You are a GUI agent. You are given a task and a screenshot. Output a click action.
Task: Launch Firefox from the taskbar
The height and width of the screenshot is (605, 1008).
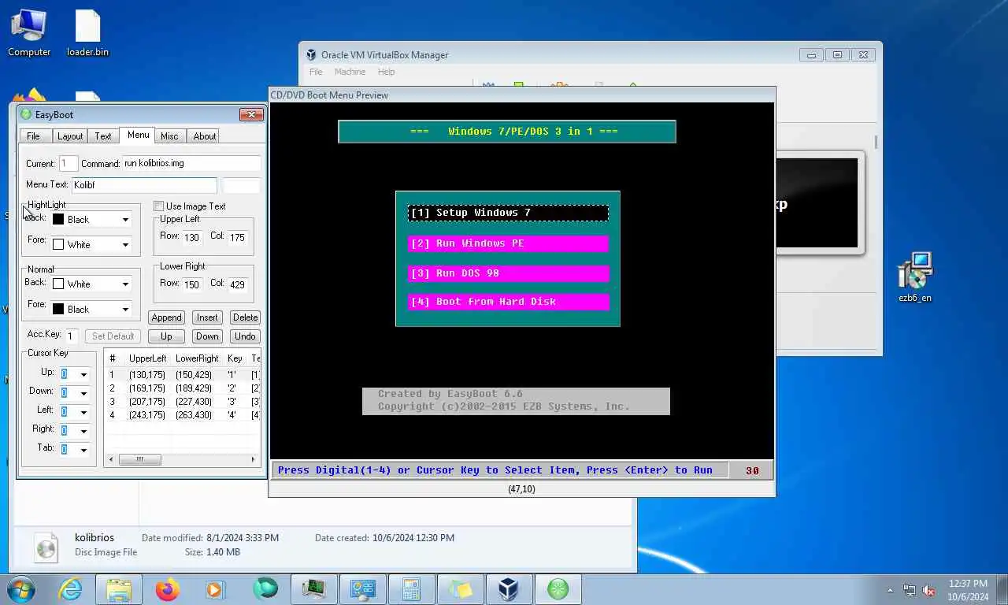(x=168, y=589)
